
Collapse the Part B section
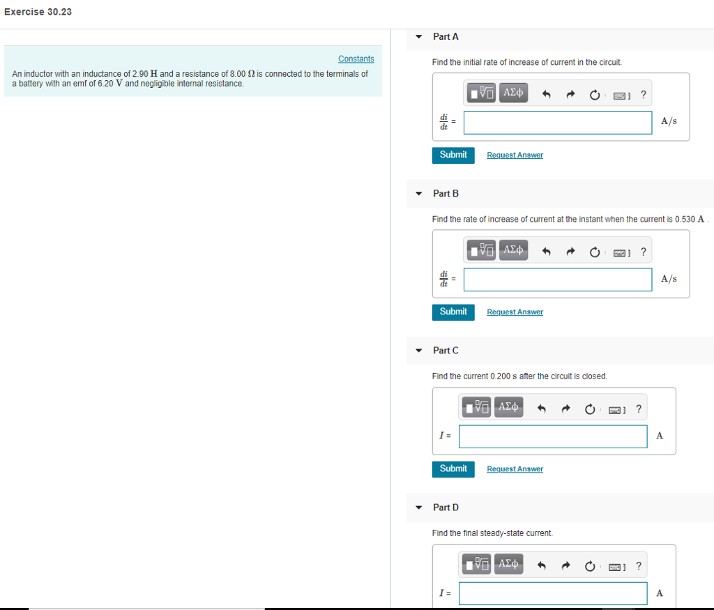click(419, 194)
